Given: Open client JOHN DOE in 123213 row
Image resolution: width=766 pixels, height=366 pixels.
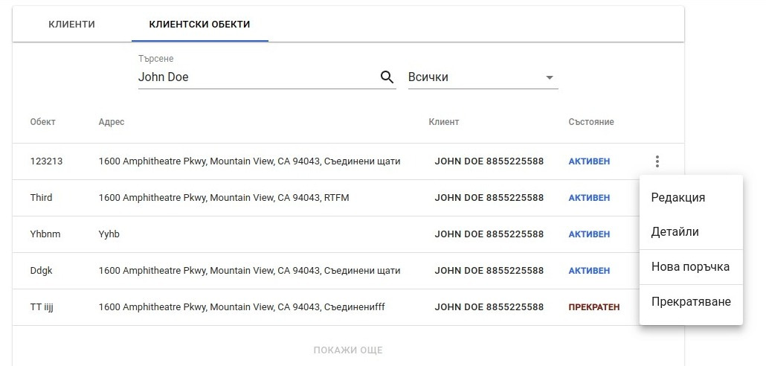Looking at the screenshot, I should tap(489, 161).
